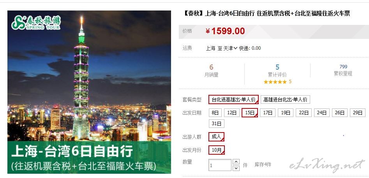This screenshot has width=369, height=178.
Task: Select 高雄进台北出-单人价 package option
Action: [x=285, y=99]
